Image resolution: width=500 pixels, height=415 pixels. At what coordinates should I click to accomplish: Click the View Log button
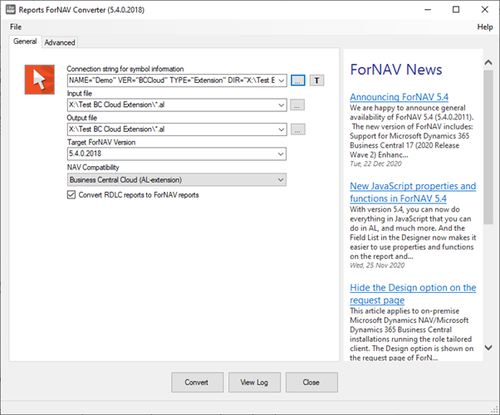(x=254, y=382)
